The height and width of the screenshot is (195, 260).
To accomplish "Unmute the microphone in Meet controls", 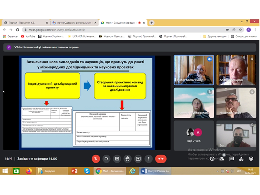I will click(96, 159).
